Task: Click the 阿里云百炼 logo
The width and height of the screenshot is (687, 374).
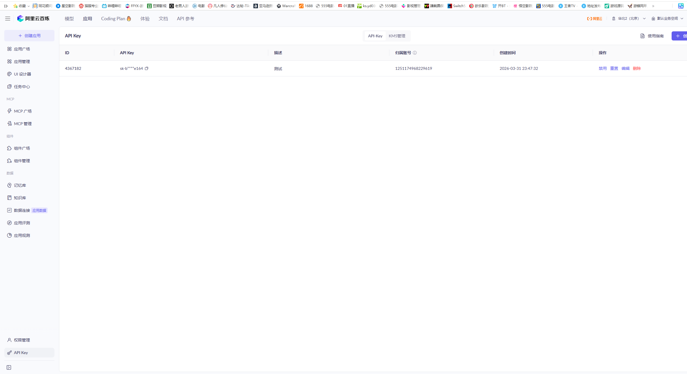Action: click(33, 19)
